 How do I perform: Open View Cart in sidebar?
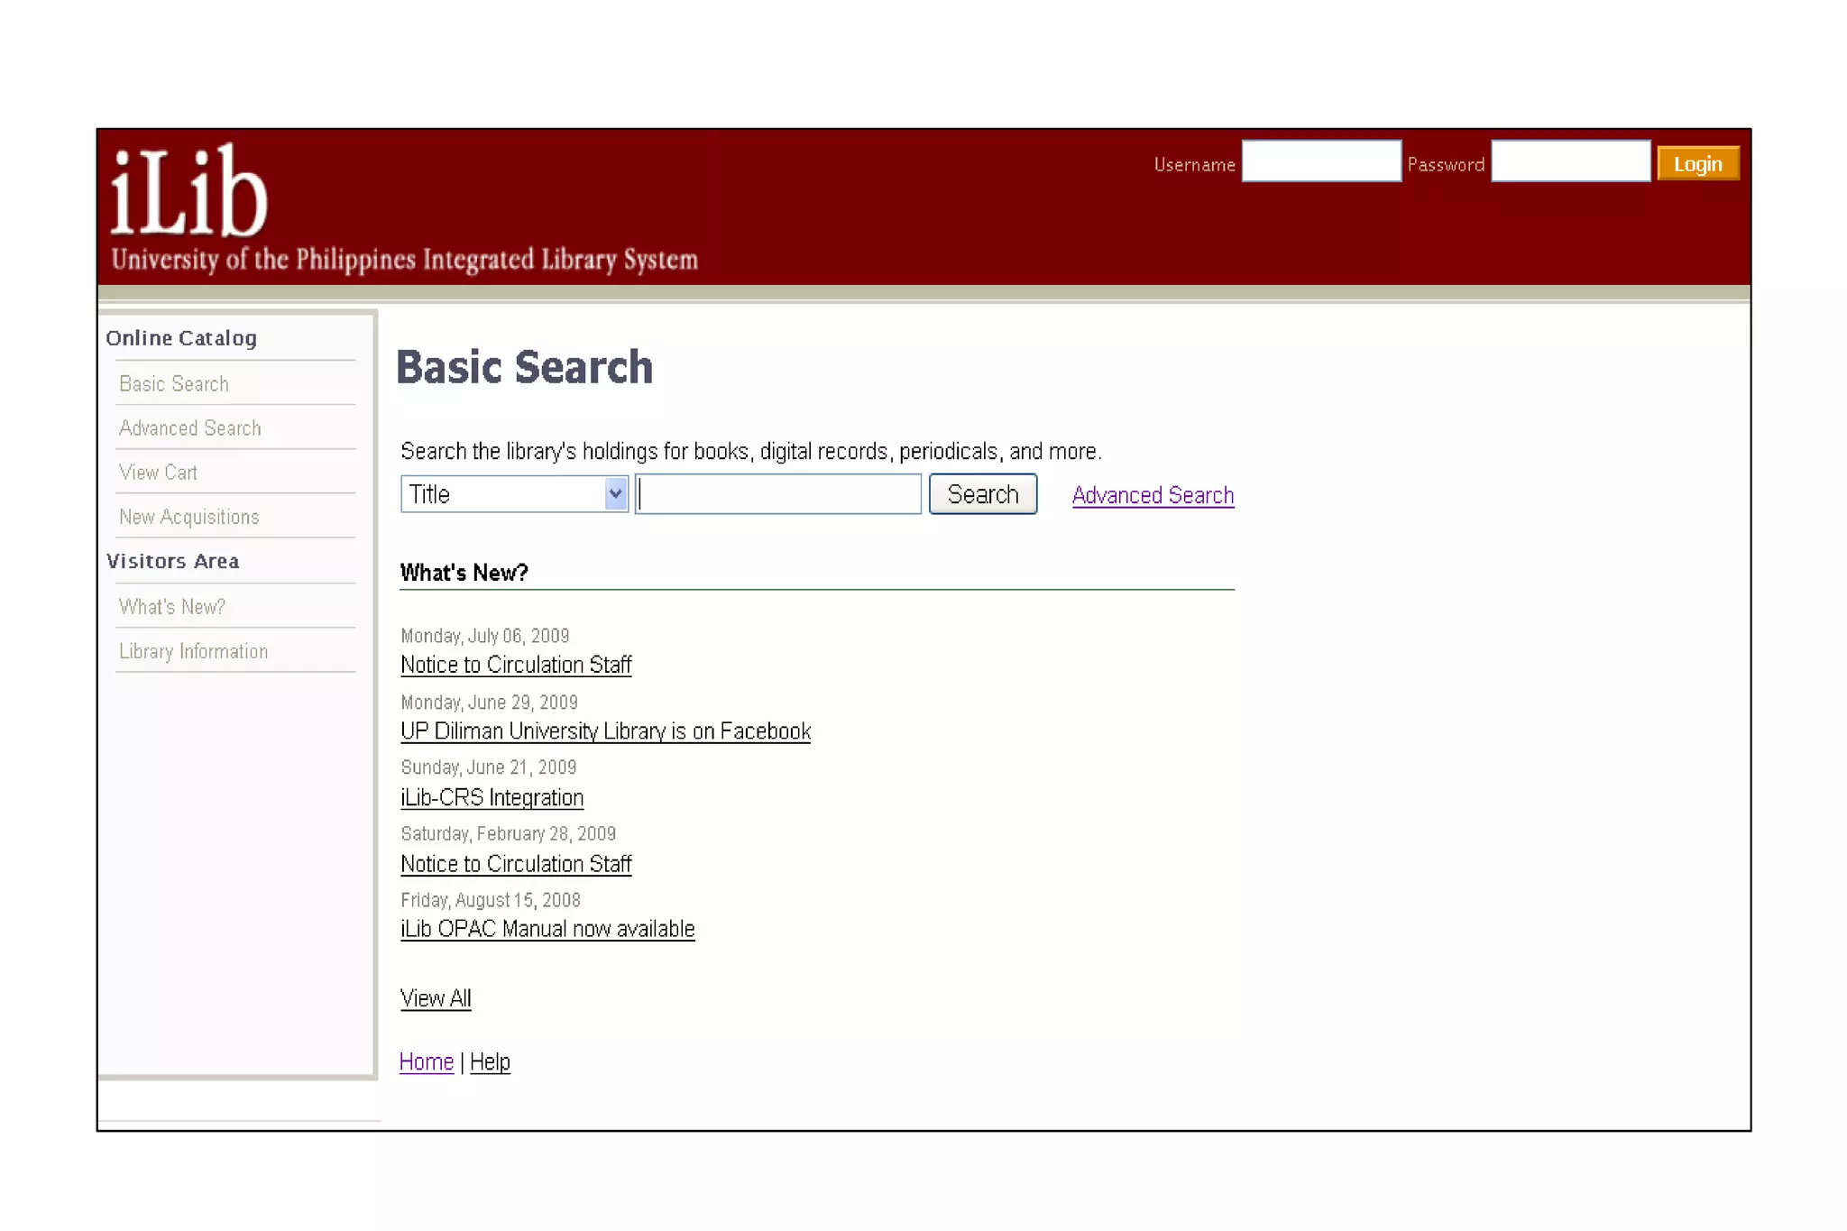click(x=159, y=473)
